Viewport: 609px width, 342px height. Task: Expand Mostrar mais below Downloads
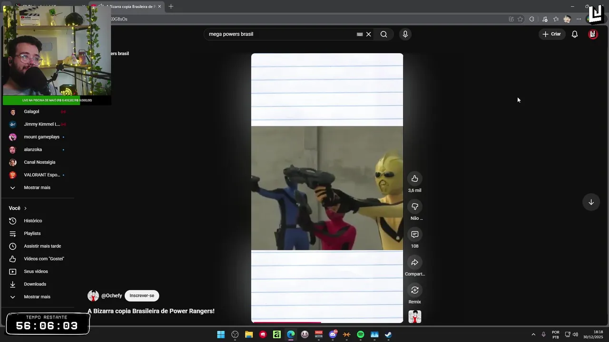click(x=38, y=297)
